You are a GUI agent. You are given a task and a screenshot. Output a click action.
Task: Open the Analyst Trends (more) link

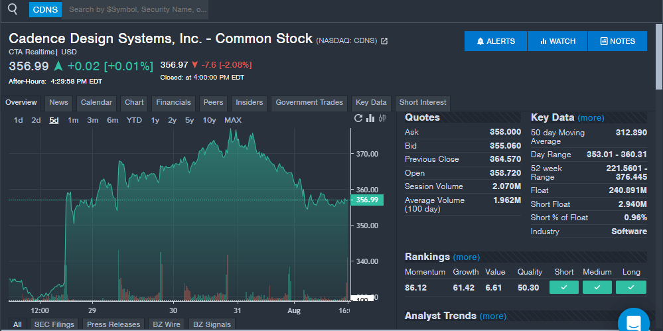pyautogui.click(x=493, y=316)
